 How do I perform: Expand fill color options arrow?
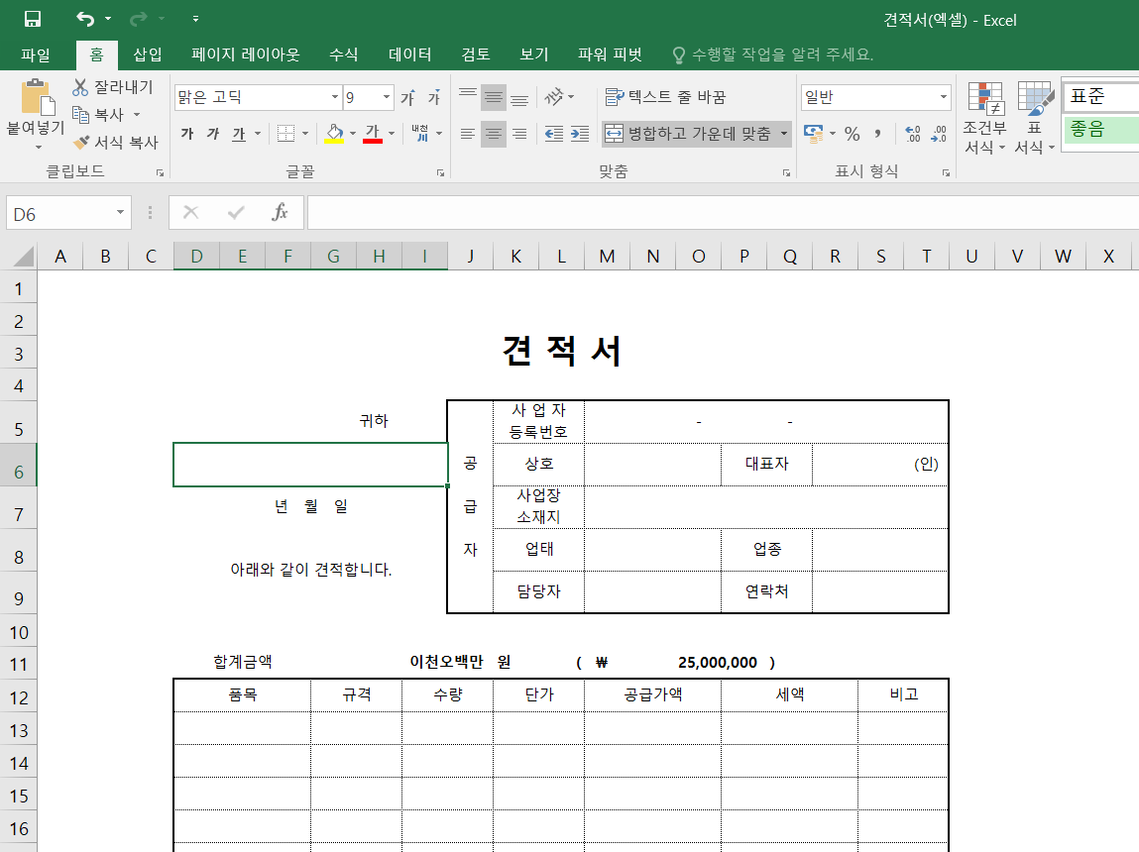[353, 134]
